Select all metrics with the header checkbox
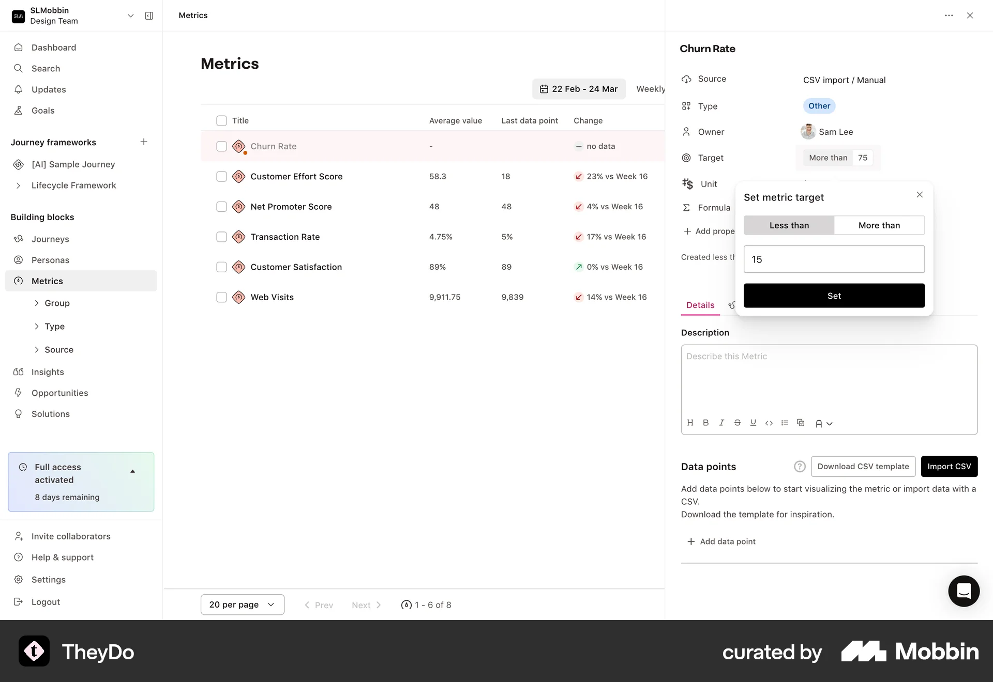993x682 pixels. point(221,120)
